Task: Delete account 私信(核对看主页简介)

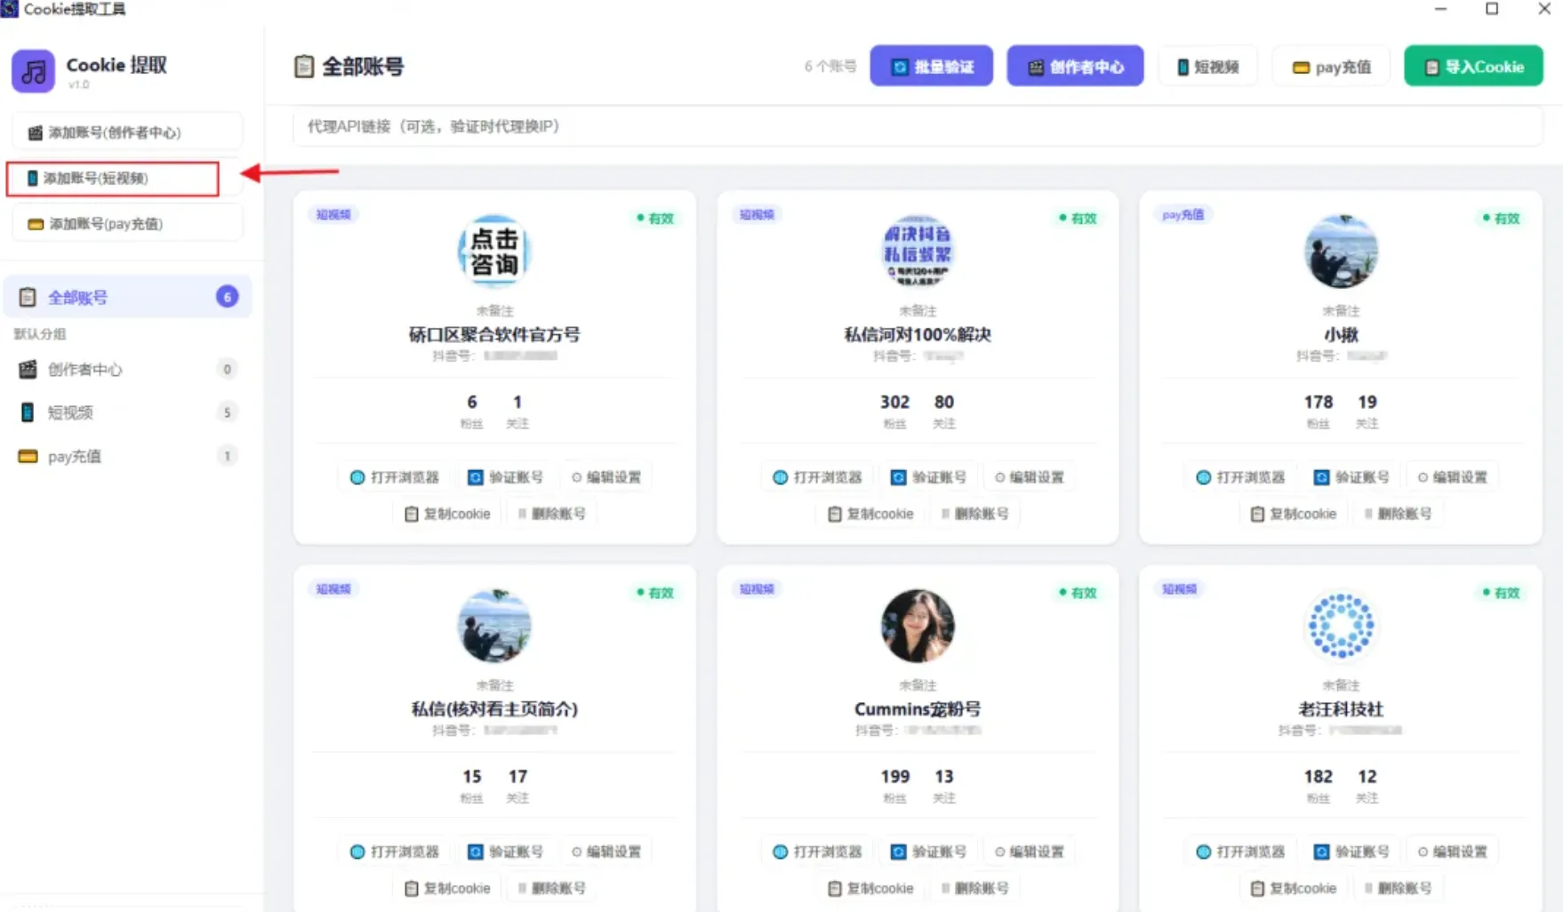Action: [551, 888]
